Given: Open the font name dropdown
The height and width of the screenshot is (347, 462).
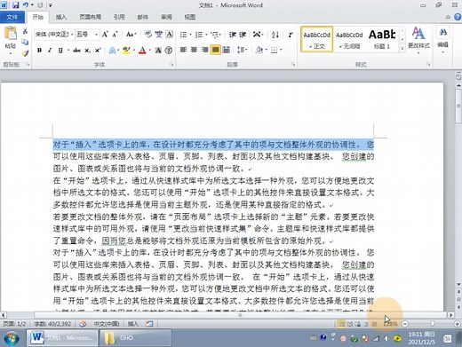Looking at the screenshot, I should click(x=72, y=35).
